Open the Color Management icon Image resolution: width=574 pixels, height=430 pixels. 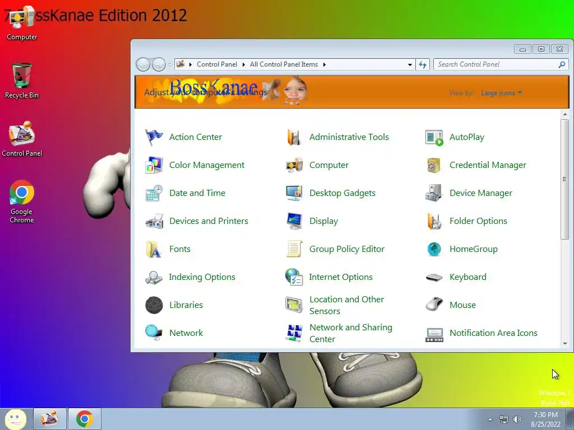click(x=154, y=165)
